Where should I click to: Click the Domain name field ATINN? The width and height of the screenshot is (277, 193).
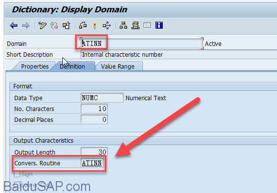(x=141, y=43)
